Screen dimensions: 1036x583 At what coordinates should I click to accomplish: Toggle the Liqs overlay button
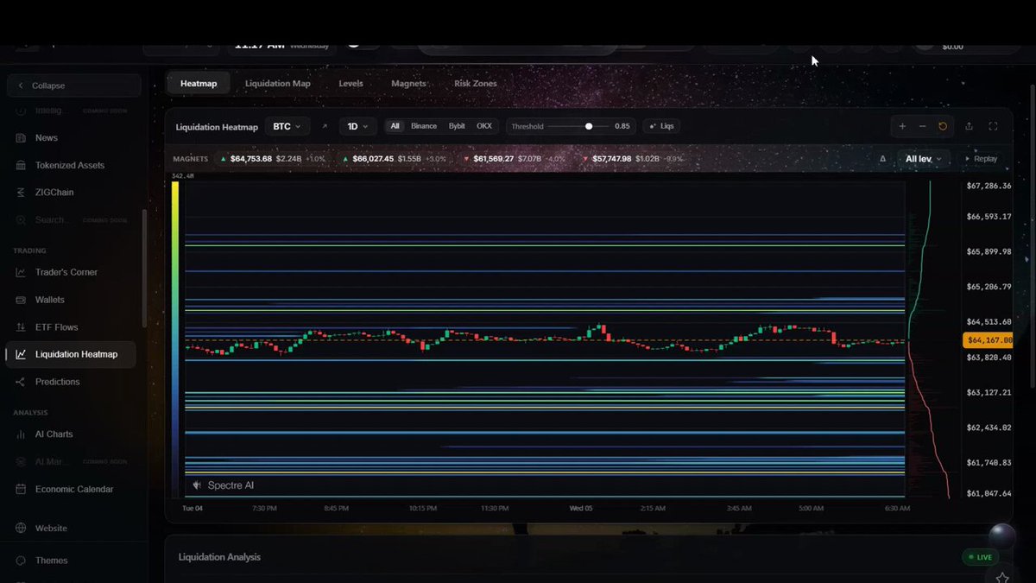point(661,126)
